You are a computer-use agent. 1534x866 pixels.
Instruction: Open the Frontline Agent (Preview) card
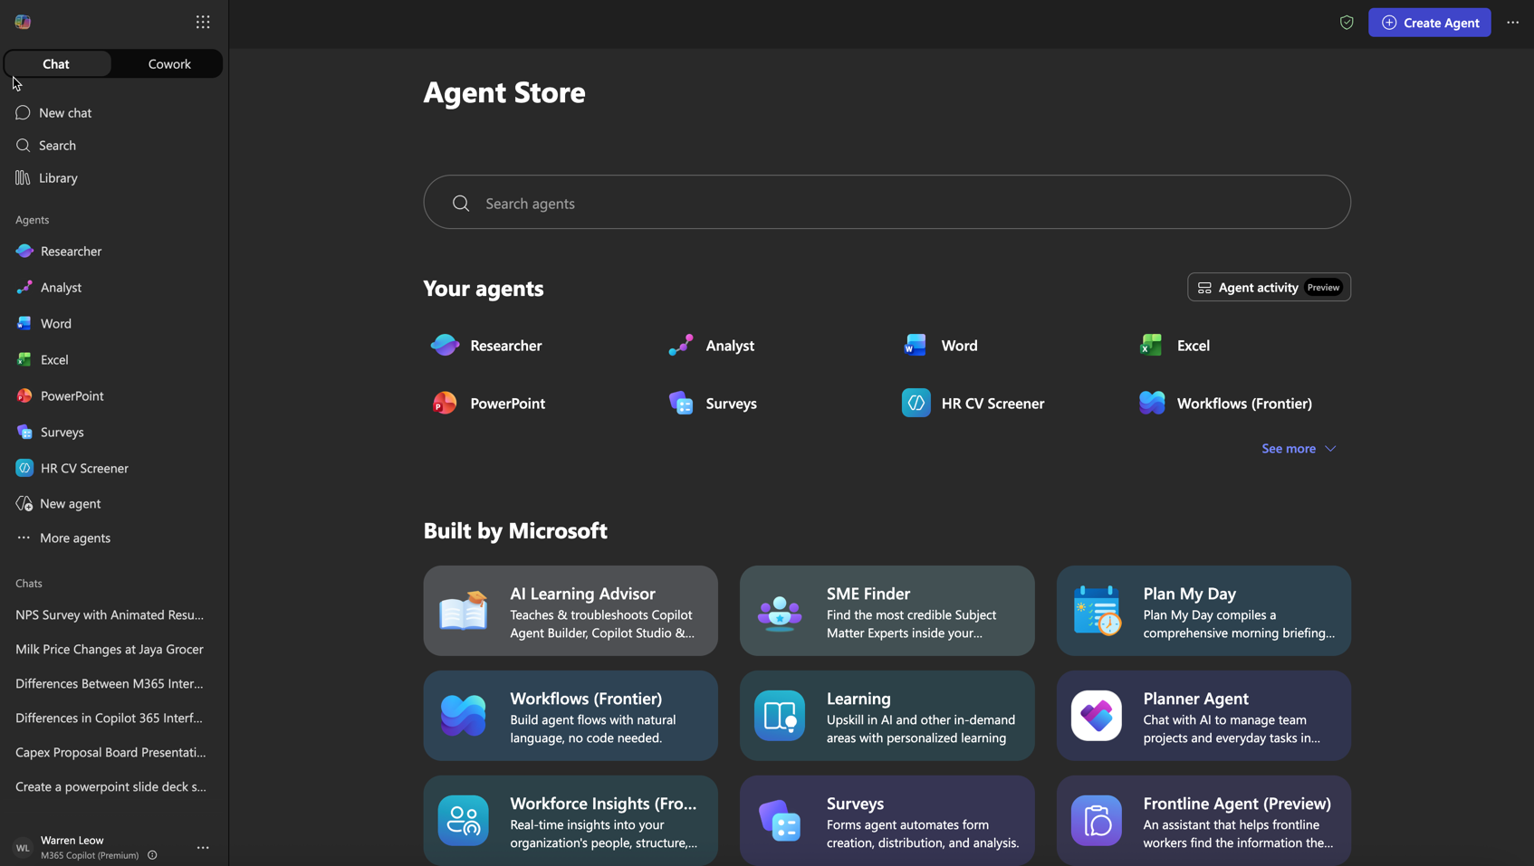click(1203, 821)
